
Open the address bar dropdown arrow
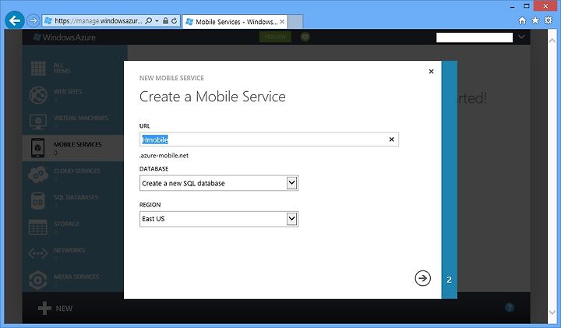click(x=157, y=21)
